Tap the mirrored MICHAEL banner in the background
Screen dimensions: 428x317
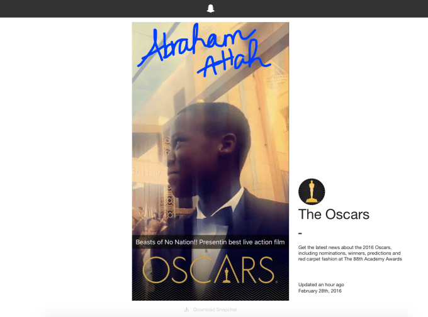coord(150,172)
